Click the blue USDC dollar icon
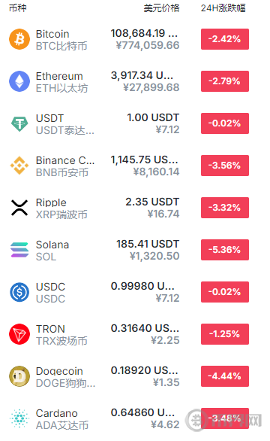 (19, 292)
